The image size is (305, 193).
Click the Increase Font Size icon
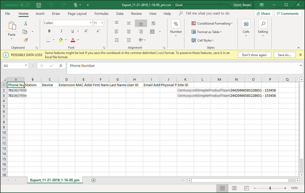click(86, 31)
